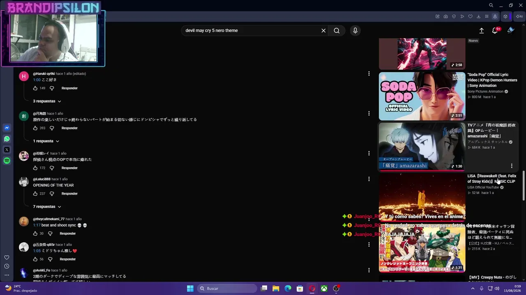
Task: Jump to timestamp 1:00 in comment
Action: click(x=37, y=80)
